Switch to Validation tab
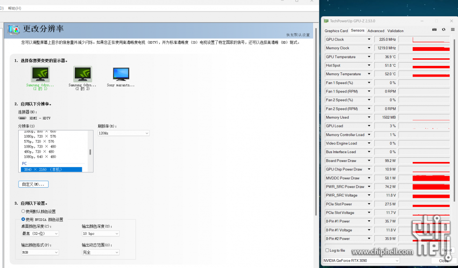 click(x=395, y=31)
